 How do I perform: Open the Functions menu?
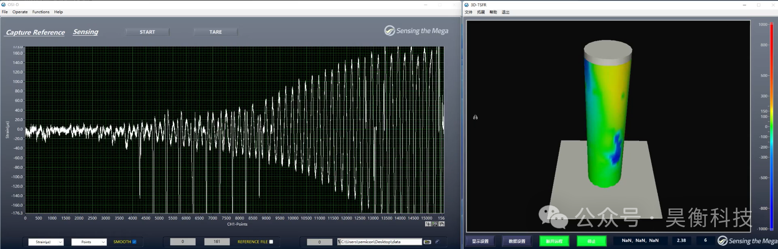41,12
